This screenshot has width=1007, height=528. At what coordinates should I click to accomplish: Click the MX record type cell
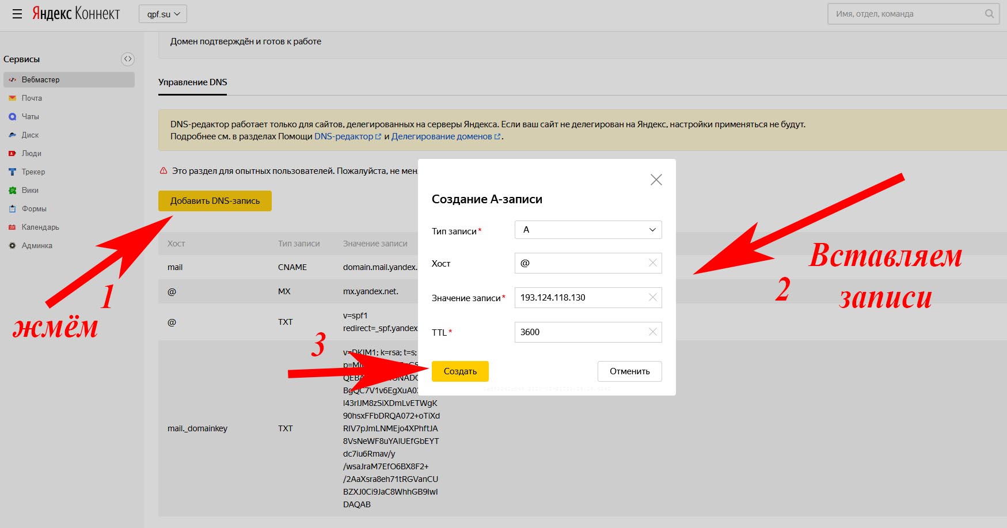284,291
